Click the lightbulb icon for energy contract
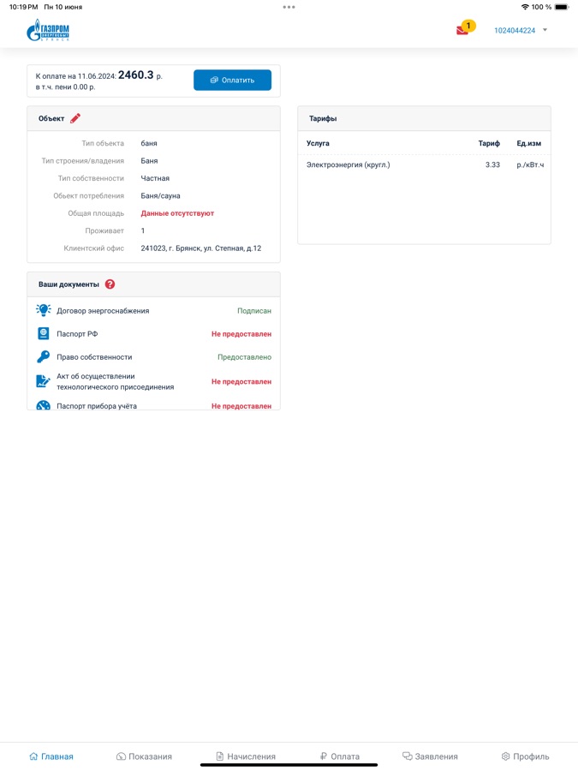Screen dimensions: 578x771 coord(44,311)
